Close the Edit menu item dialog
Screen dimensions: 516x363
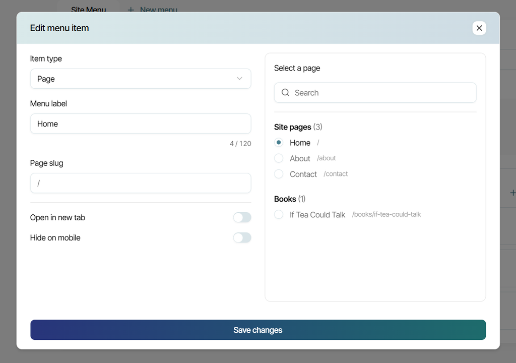click(479, 28)
